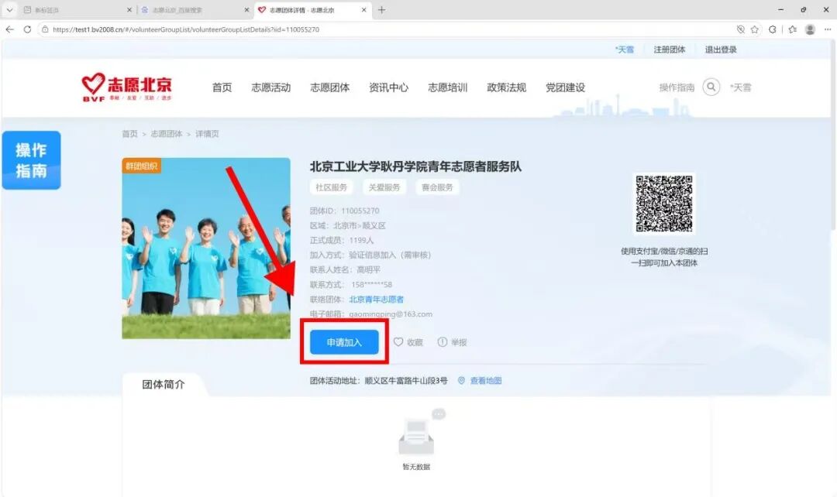This screenshot has height=497, width=837.
Task: Click the 志愿北京 logo
Action: [x=126, y=87]
